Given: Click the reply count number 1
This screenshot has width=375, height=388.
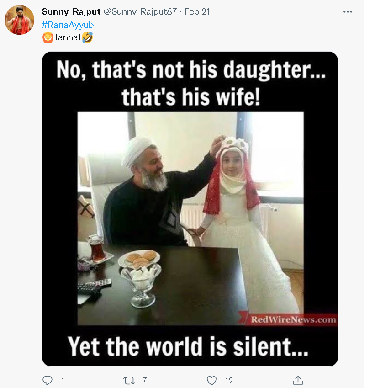Looking at the screenshot, I should click(x=62, y=380).
